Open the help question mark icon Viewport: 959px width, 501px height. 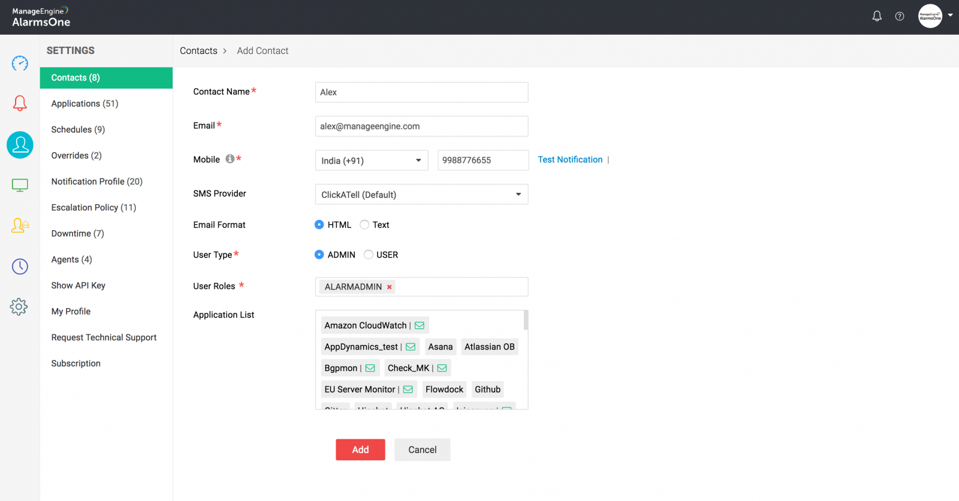pos(900,16)
